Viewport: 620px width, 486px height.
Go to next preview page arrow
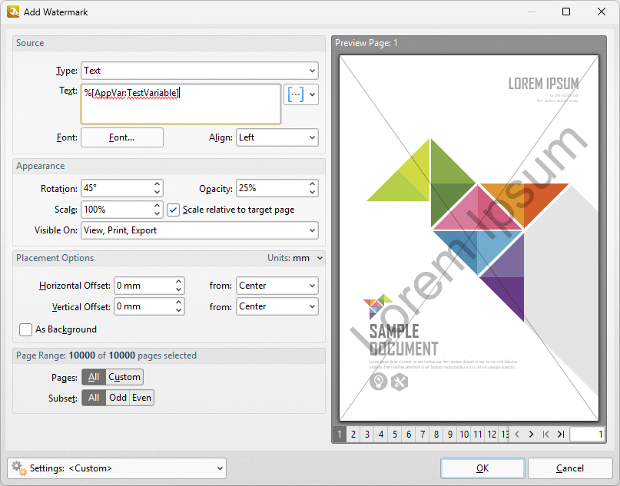pyautogui.click(x=531, y=435)
